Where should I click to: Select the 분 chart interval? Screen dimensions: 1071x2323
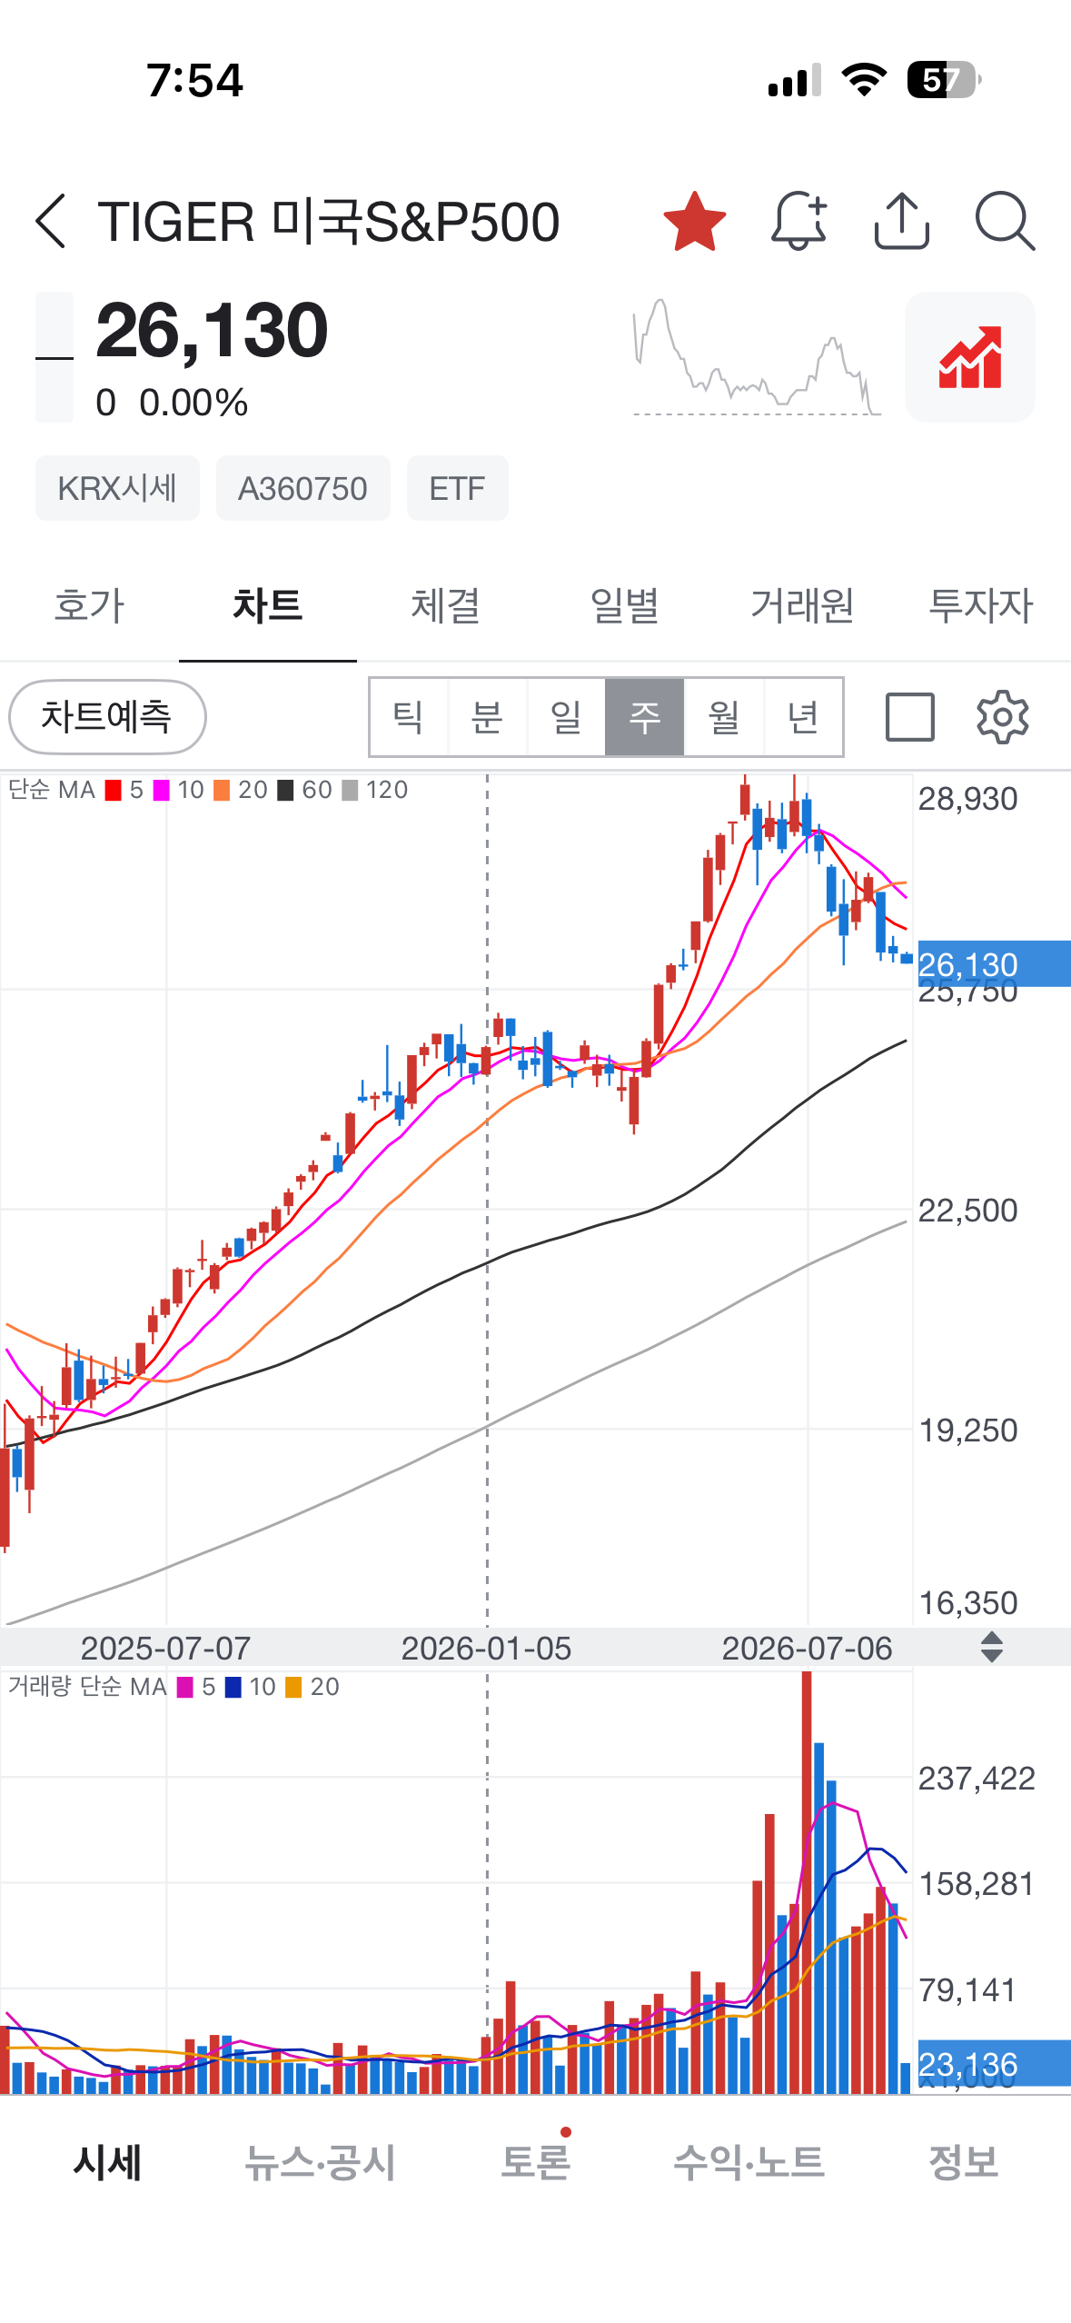click(x=488, y=717)
